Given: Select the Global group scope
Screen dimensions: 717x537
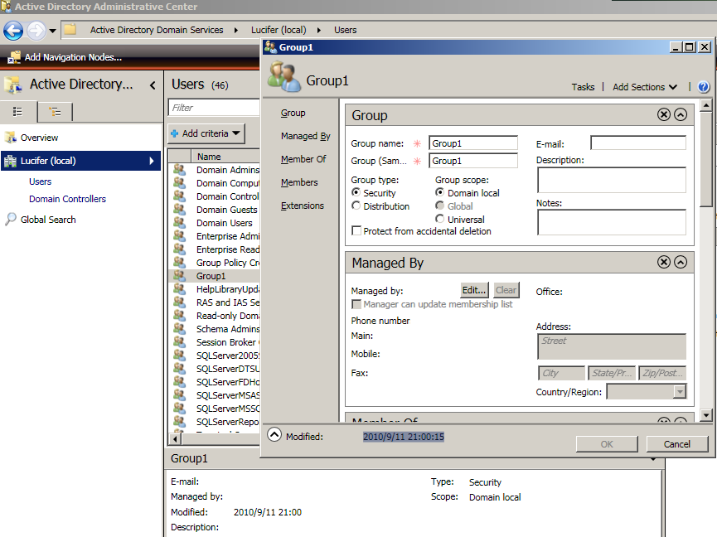Looking at the screenshot, I should pyautogui.click(x=439, y=206).
